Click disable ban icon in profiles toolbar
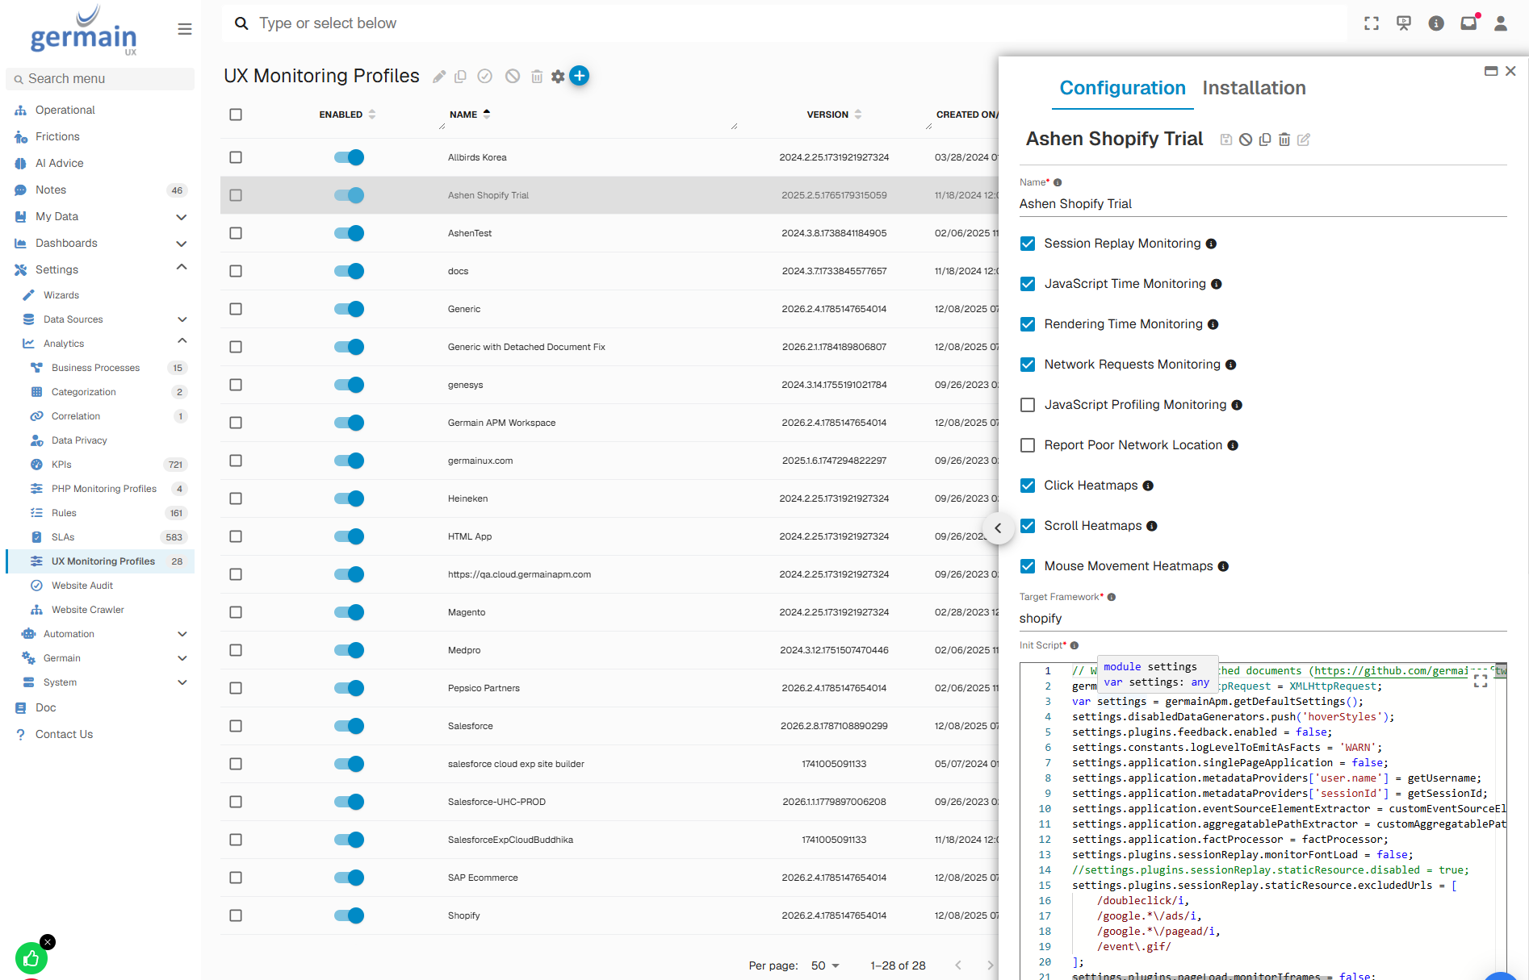The width and height of the screenshot is (1529, 980). 513,76
